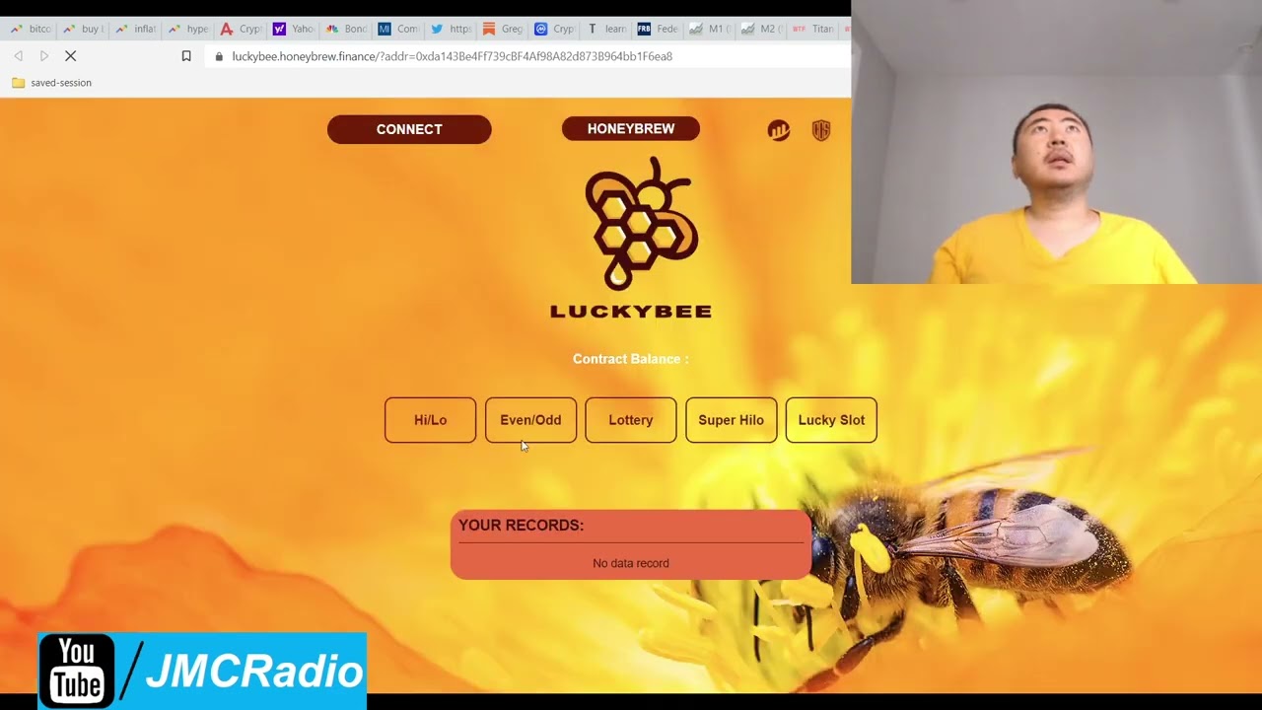
Task: Click the CONNECT wallet button
Action: coord(409,129)
